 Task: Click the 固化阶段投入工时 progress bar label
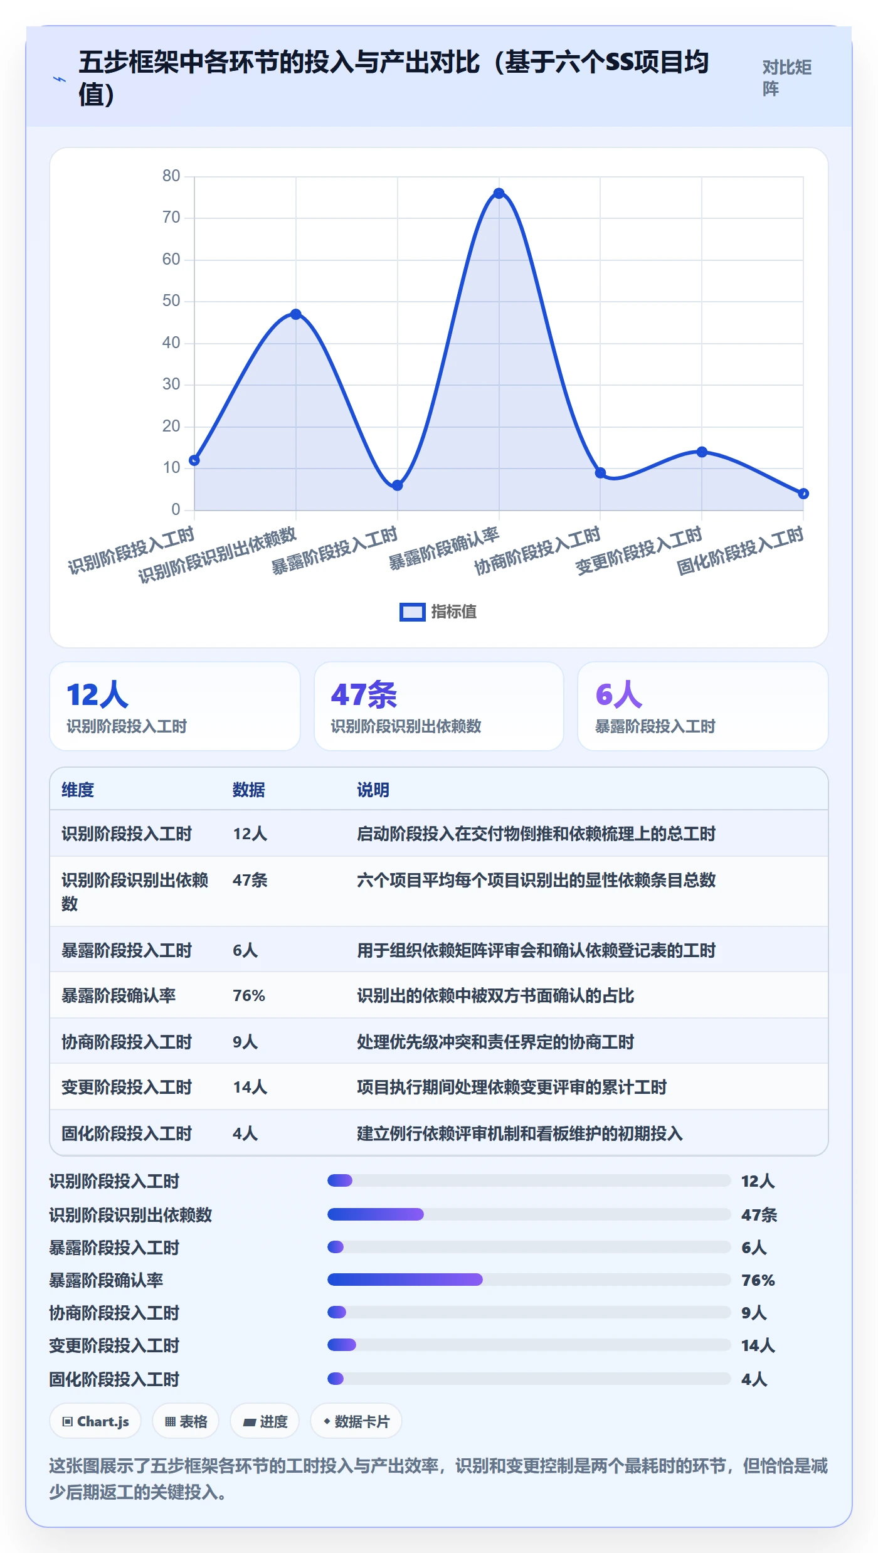tap(115, 1379)
